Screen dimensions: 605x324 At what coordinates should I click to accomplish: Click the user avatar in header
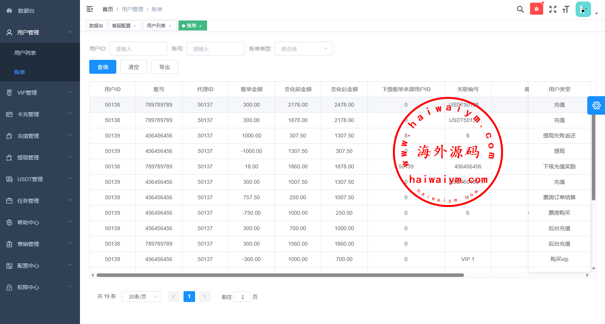click(x=583, y=9)
